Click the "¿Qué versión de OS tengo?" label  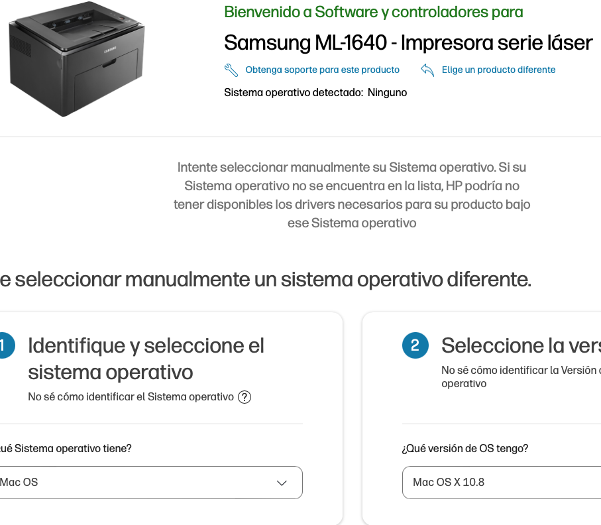(464, 449)
